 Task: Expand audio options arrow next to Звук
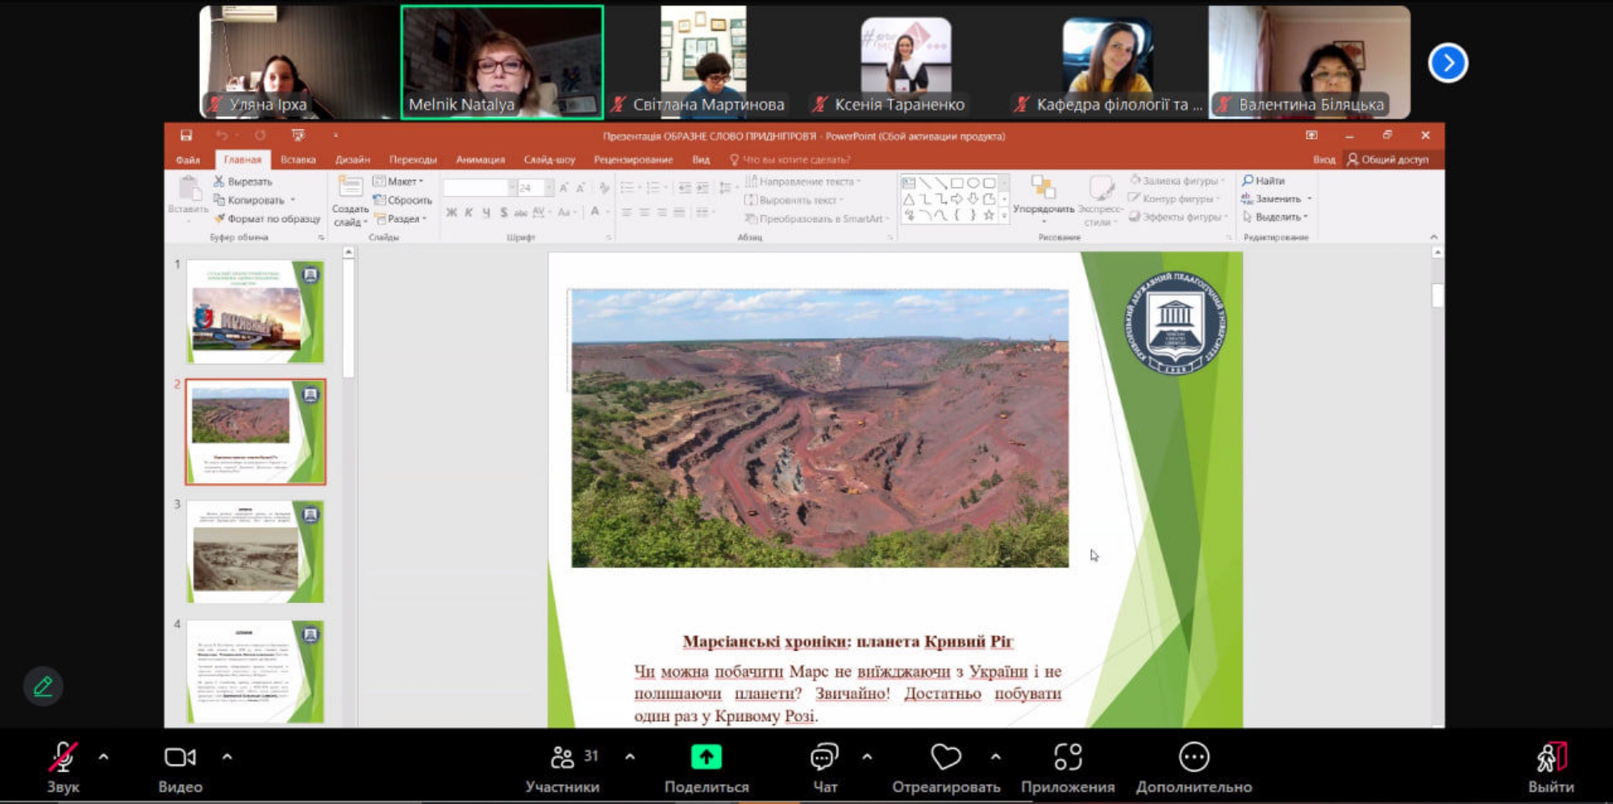103,757
